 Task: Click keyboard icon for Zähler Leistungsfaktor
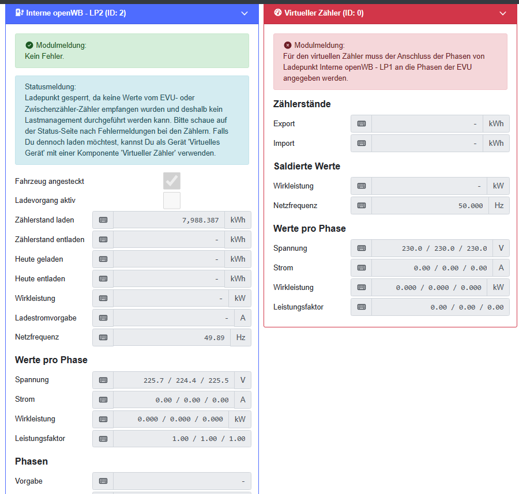click(x=362, y=307)
